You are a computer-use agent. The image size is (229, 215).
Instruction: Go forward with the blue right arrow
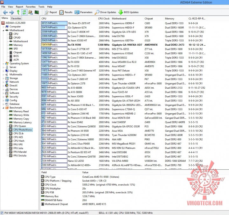(x=11, y=12)
